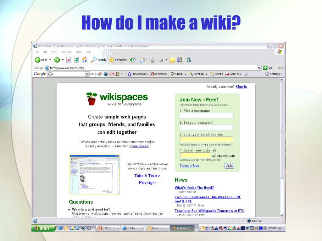Click the green Forward arrow button

pyautogui.click(x=57, y=60)
